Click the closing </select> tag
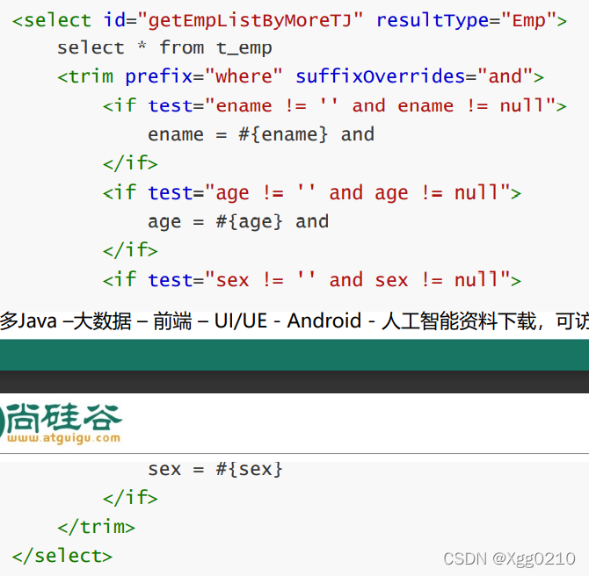The image size is (589, 576). tap(62, 556)
